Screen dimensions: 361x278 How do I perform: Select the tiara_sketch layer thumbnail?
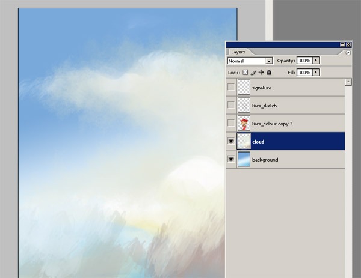click(244, 105)
